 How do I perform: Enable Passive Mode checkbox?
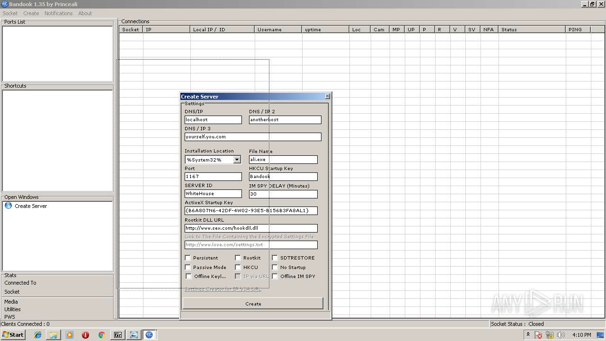(x=188, y=267)
